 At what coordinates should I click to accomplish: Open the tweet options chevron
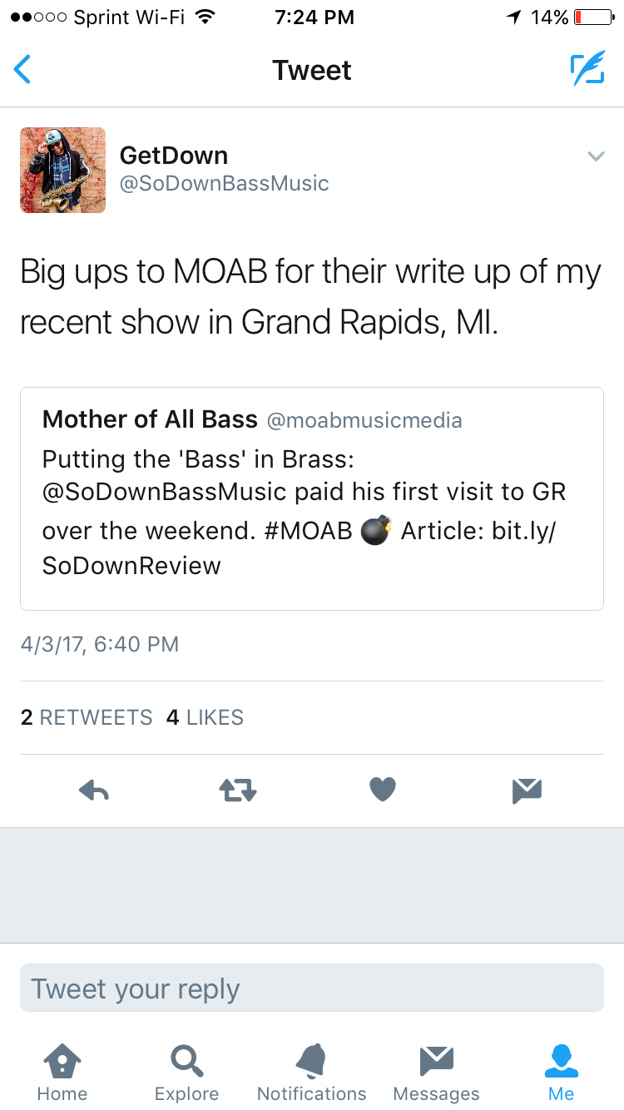click(x=595, y=156)
